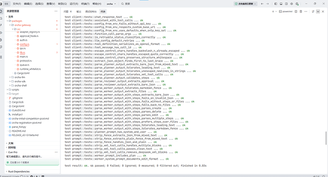Viewport: 328px width, 177px height.
Task: Toggle the secondary sidebar visibility
Action: tap(286, 4)
